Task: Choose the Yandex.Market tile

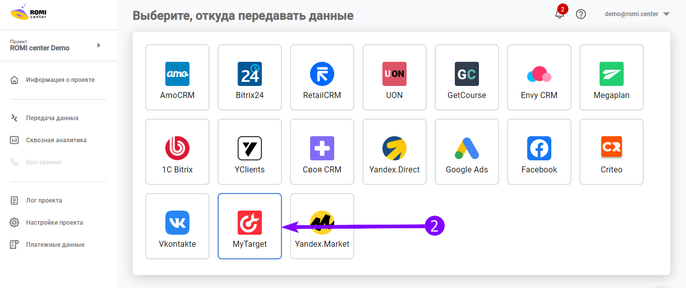Action: pyautogui.click(x=322, y=226)
